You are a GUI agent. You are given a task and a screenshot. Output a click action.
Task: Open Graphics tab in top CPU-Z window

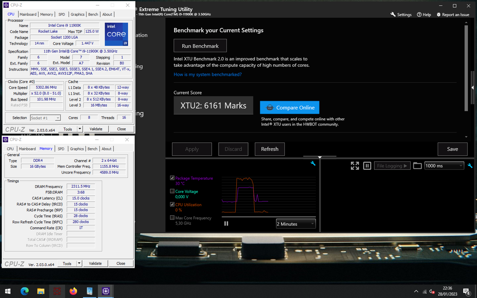[78, 14]
